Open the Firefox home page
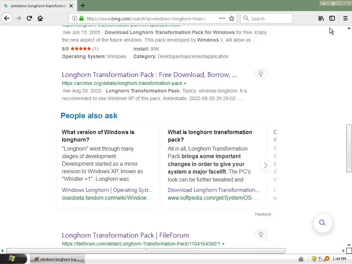 coord(40,18)
